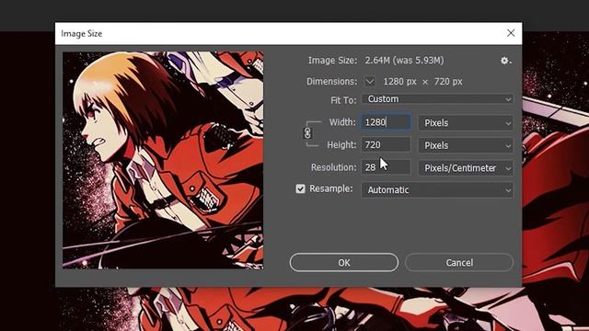Image resolution: width=589 pixels, height=331 pixels.
Task: Open the Height units Pixels dropdown
Action: [466, 145]
